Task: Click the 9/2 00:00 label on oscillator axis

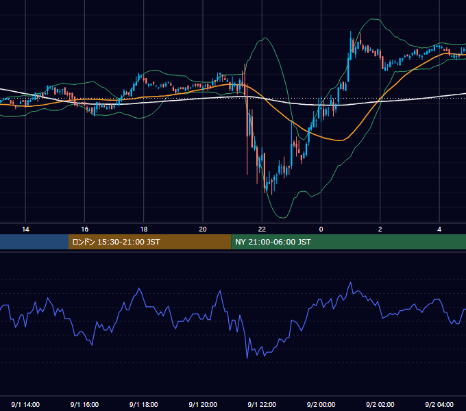Action: [321, 405]
